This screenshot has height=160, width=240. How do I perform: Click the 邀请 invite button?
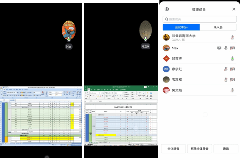click(226, 149)
